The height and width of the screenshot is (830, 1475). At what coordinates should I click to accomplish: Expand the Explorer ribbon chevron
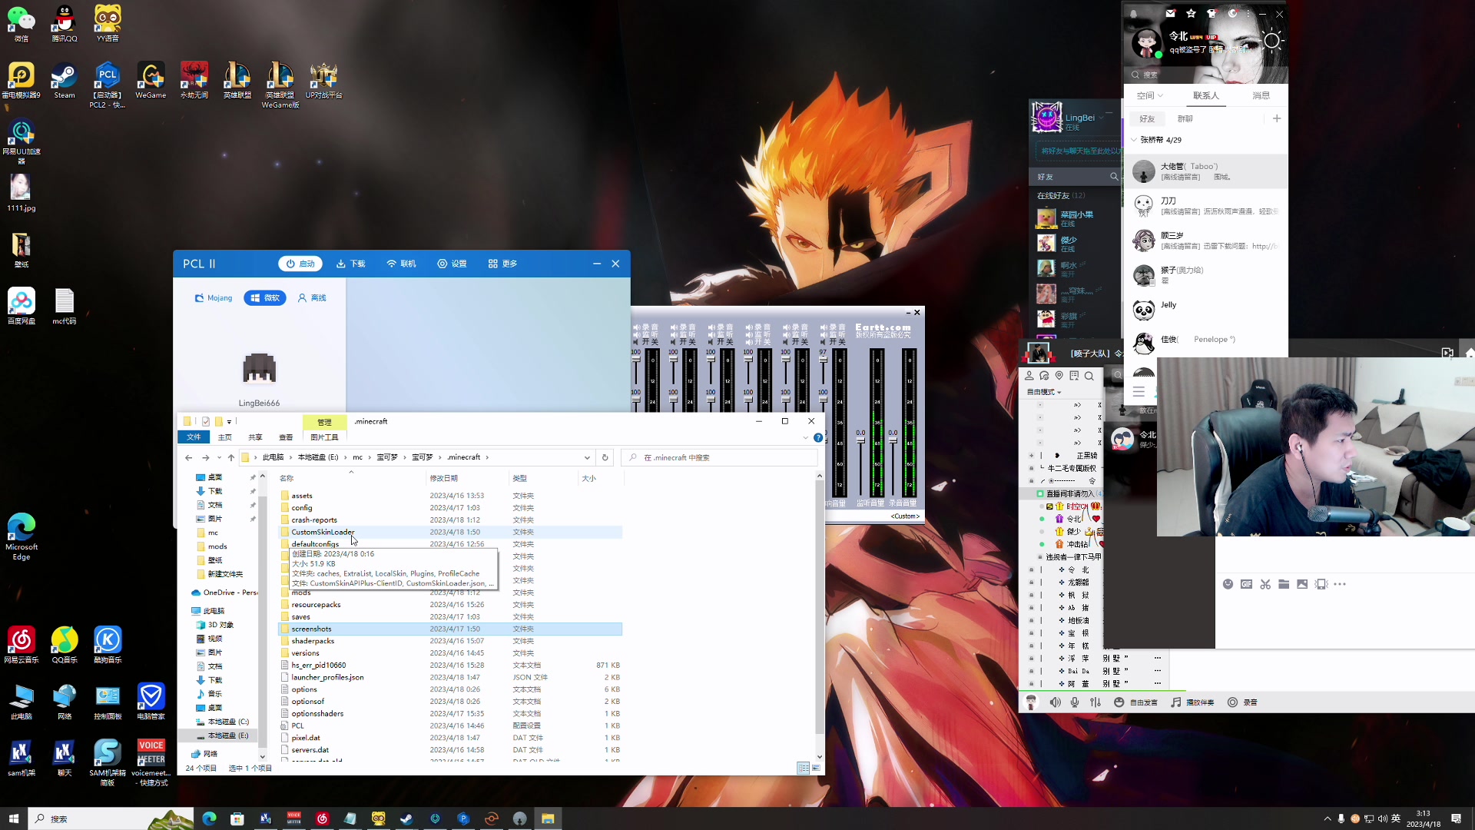[x=805, y=437]
